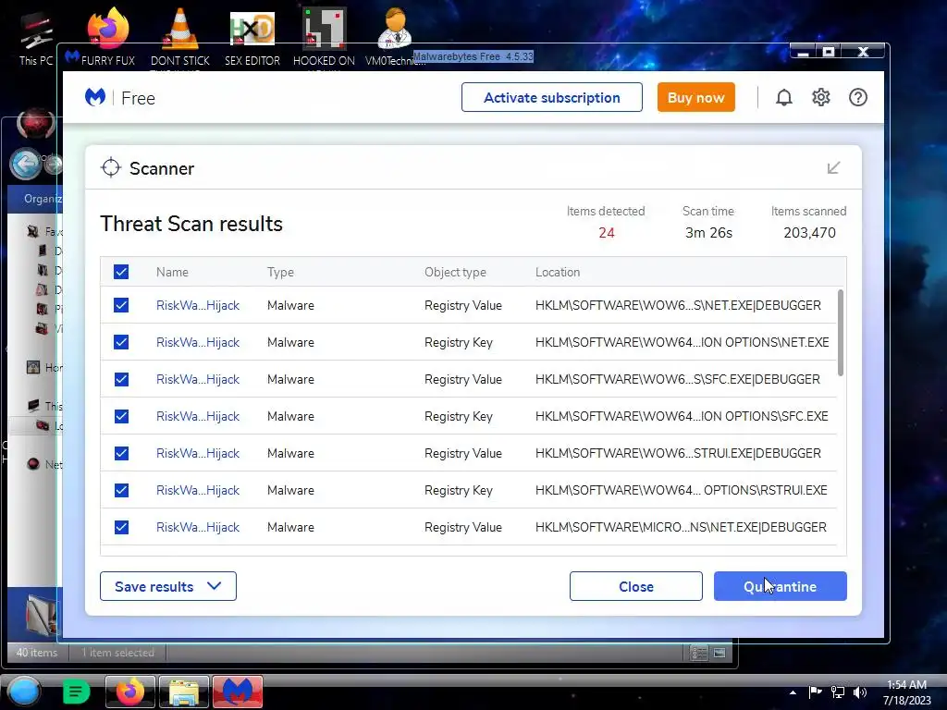This screenshot has height=710, width=947.
Task: Show hidden tray icons arrow
Action: click(x=793, y=692)
